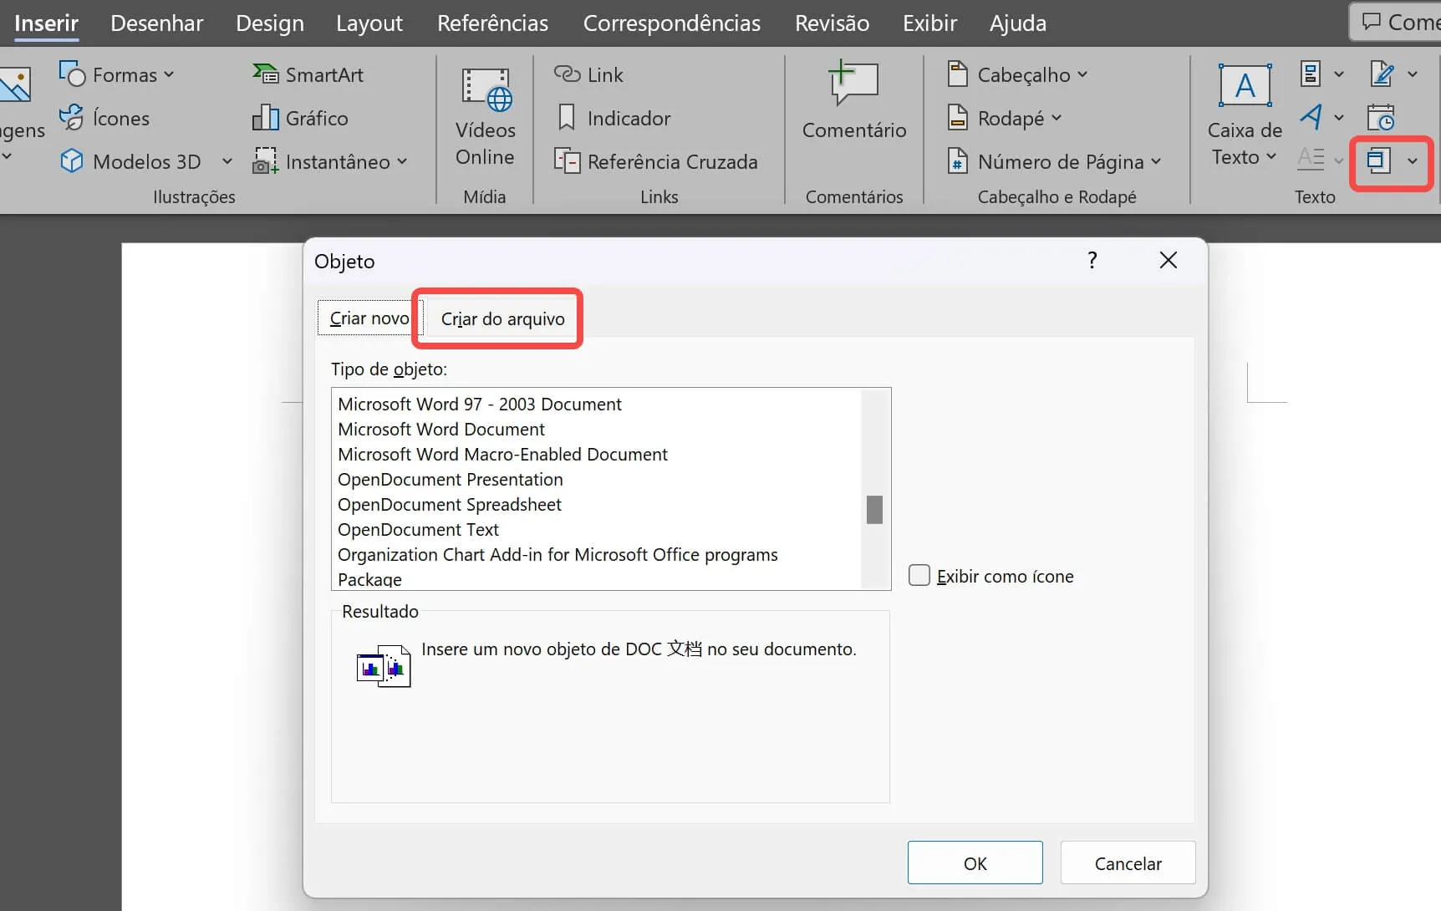
Task: Switch to the Desenhar ribbon tab
Action: [157, 23]
